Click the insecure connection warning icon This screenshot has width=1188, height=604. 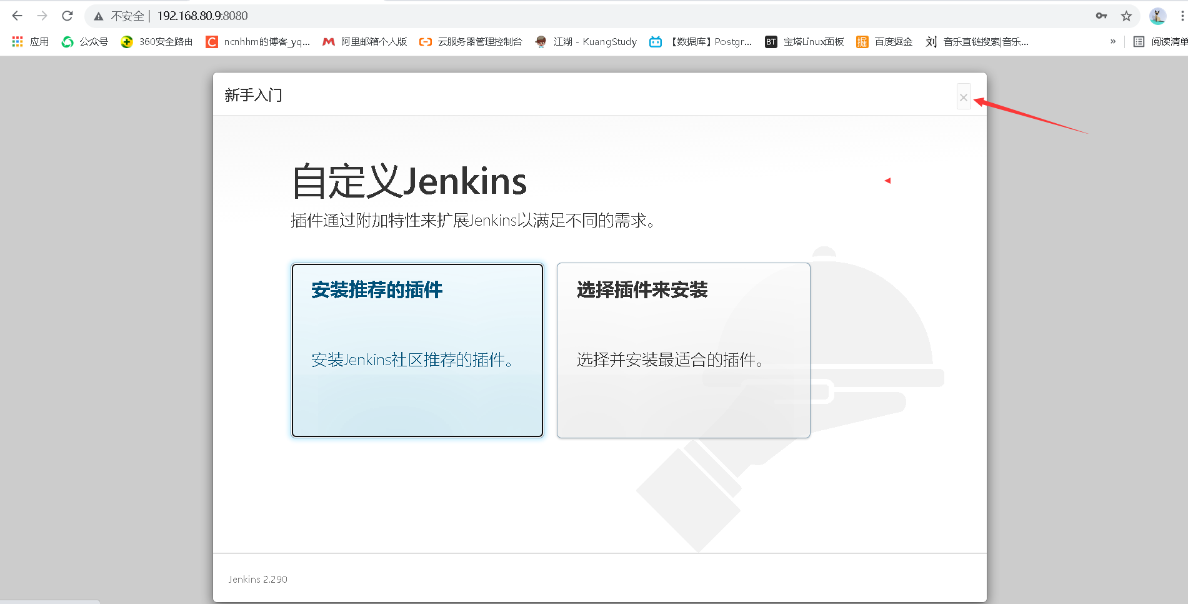tap(99, 16)
